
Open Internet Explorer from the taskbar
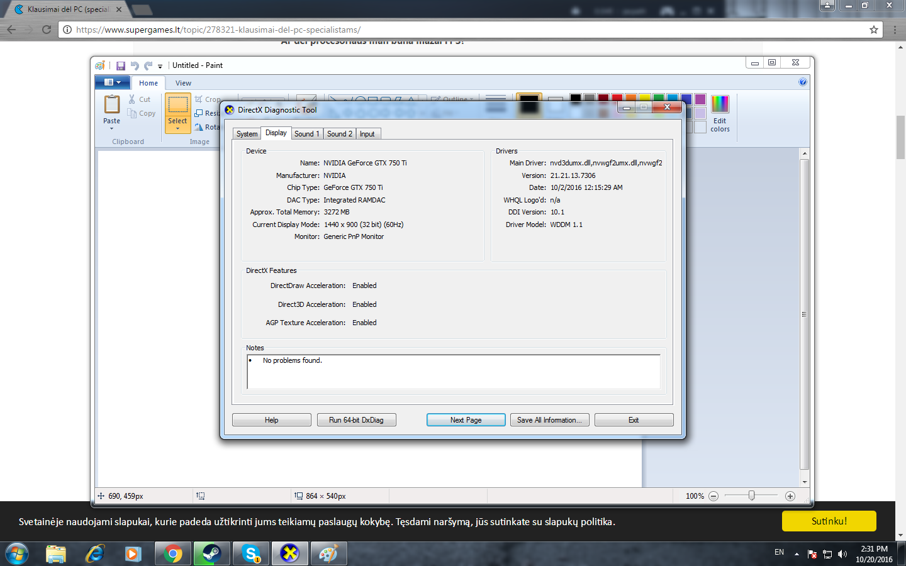click(95, 554)
